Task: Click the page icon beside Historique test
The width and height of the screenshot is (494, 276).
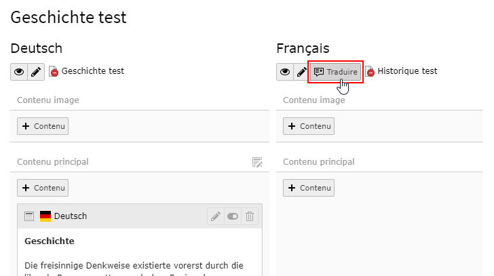Action: 370,71
